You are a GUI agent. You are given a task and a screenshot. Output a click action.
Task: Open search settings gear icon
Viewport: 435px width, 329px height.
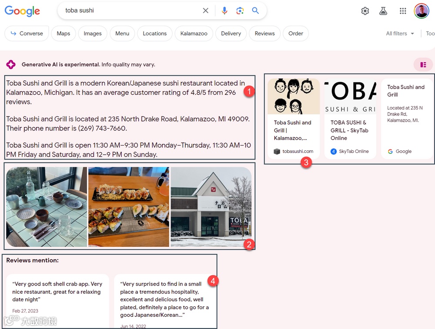coord(365,11)
